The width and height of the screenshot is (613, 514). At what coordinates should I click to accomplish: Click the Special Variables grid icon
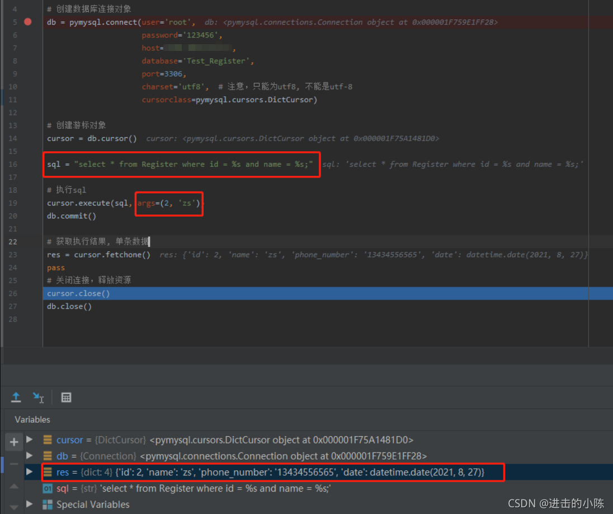point(49,504)
